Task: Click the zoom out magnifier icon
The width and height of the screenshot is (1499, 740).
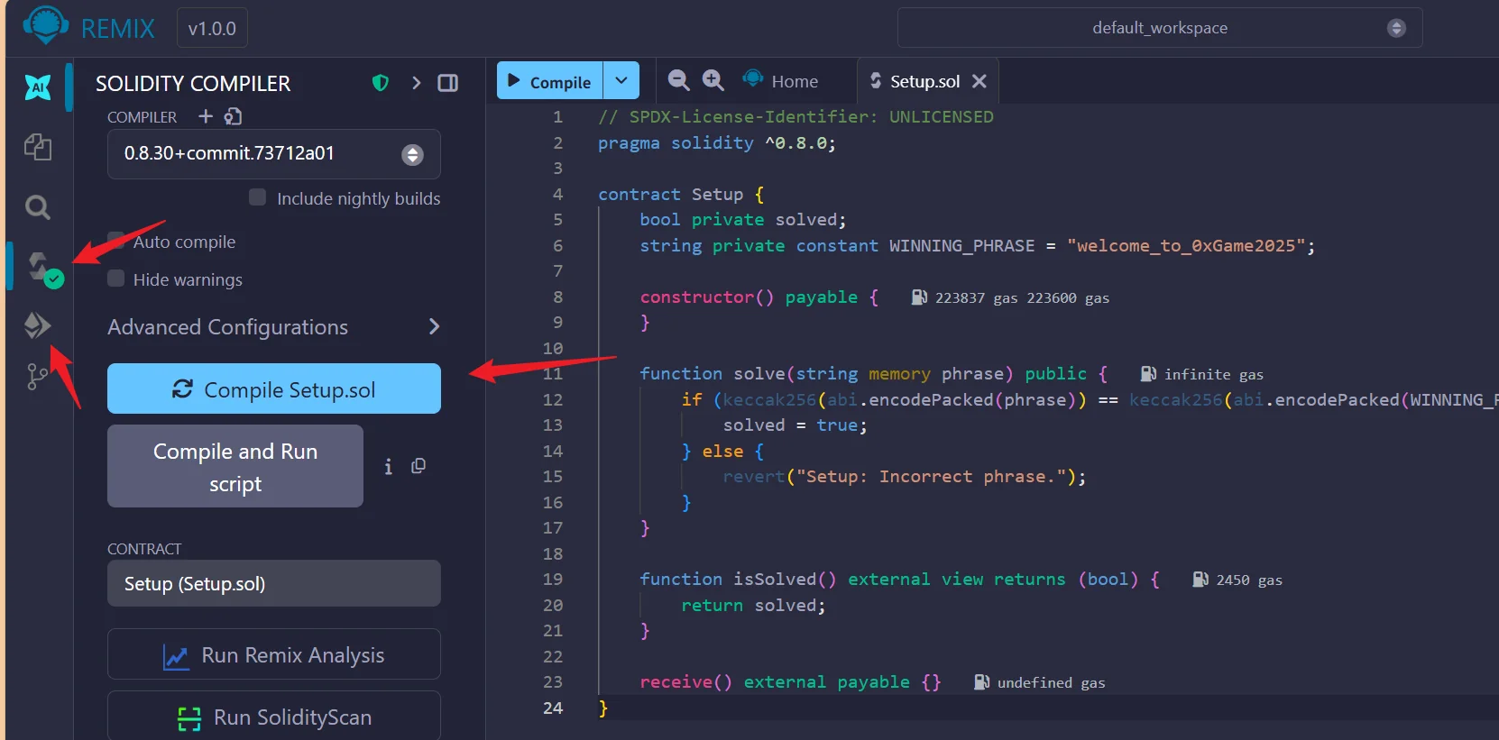Action: click(678, 80)
